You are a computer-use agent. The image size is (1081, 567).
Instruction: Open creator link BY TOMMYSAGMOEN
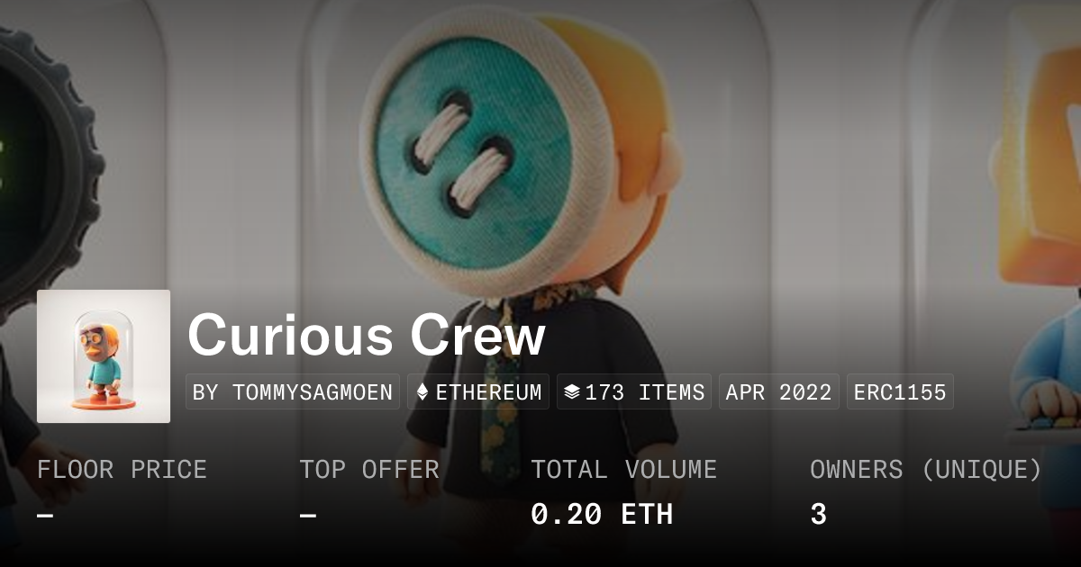coord(293,392)
